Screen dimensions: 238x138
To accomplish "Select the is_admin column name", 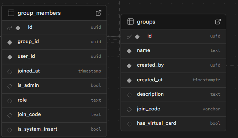I will [x=28, y=85].
